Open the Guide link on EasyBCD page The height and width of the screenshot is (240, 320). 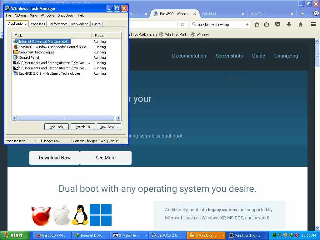(258, 56)
